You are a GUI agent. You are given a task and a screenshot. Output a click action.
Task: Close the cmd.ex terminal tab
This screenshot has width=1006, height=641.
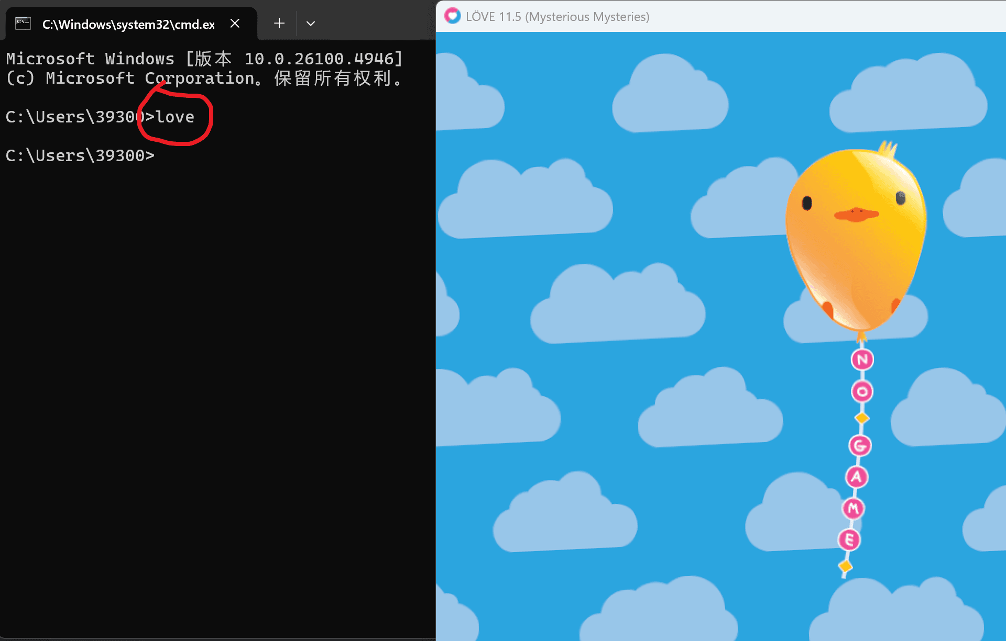(x=234, y=23)
